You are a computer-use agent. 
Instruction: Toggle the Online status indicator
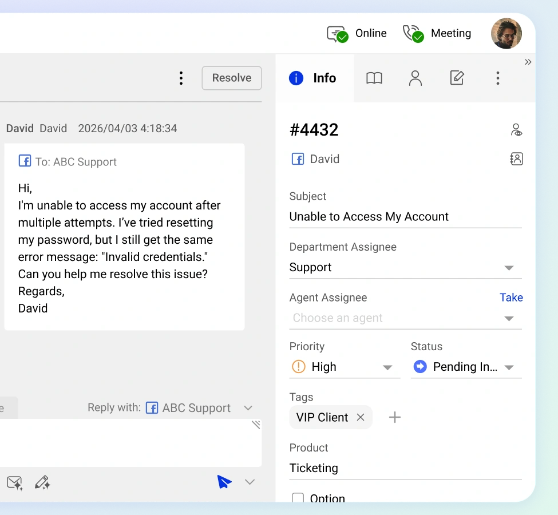coord(337,33)
